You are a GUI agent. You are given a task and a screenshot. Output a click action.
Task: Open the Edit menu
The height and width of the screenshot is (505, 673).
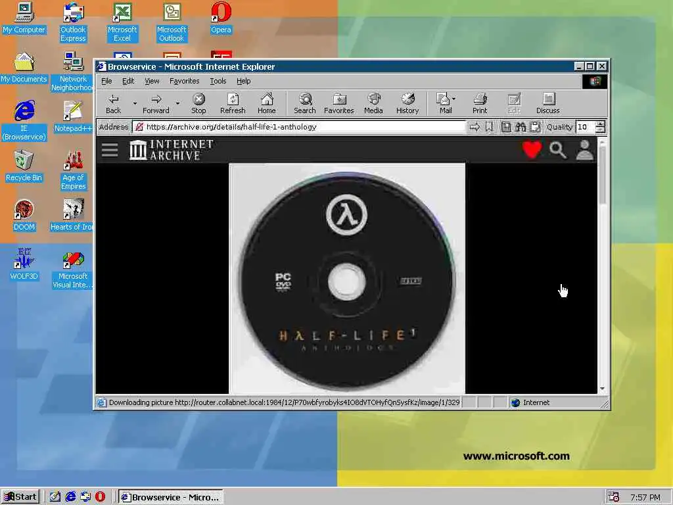click(x=128, y=81)
